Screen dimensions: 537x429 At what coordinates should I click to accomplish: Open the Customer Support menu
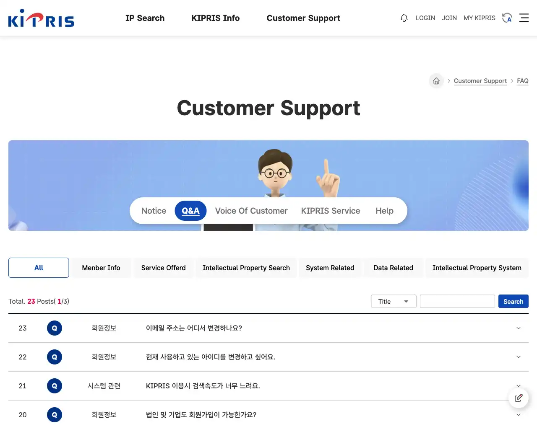303,18
